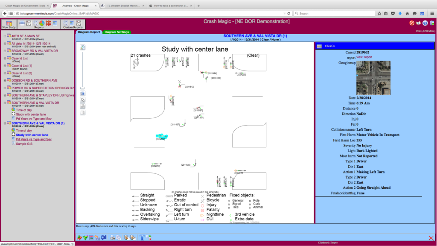Viewport: 437px width, 246px height.
Task: Switch to the Diagram Settings tab
Action: (117, 32)
